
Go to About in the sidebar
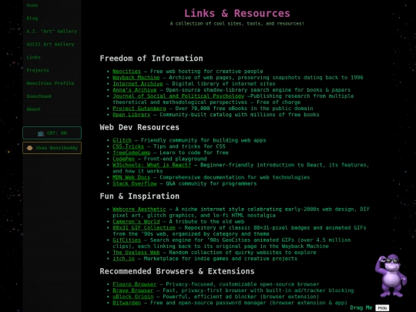33,109
